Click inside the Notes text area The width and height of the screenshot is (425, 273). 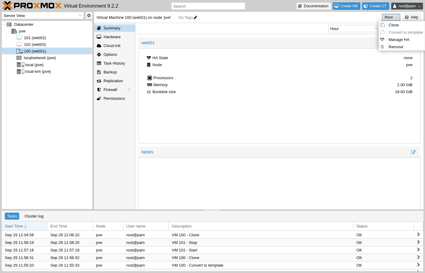coord(279,184)
